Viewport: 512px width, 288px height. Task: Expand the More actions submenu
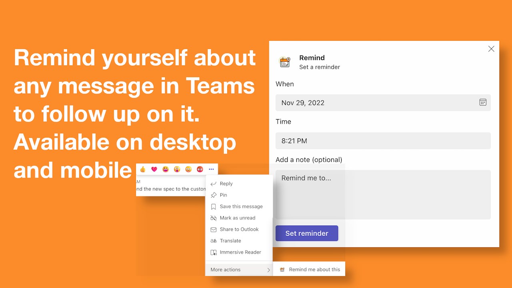point(239,270)
